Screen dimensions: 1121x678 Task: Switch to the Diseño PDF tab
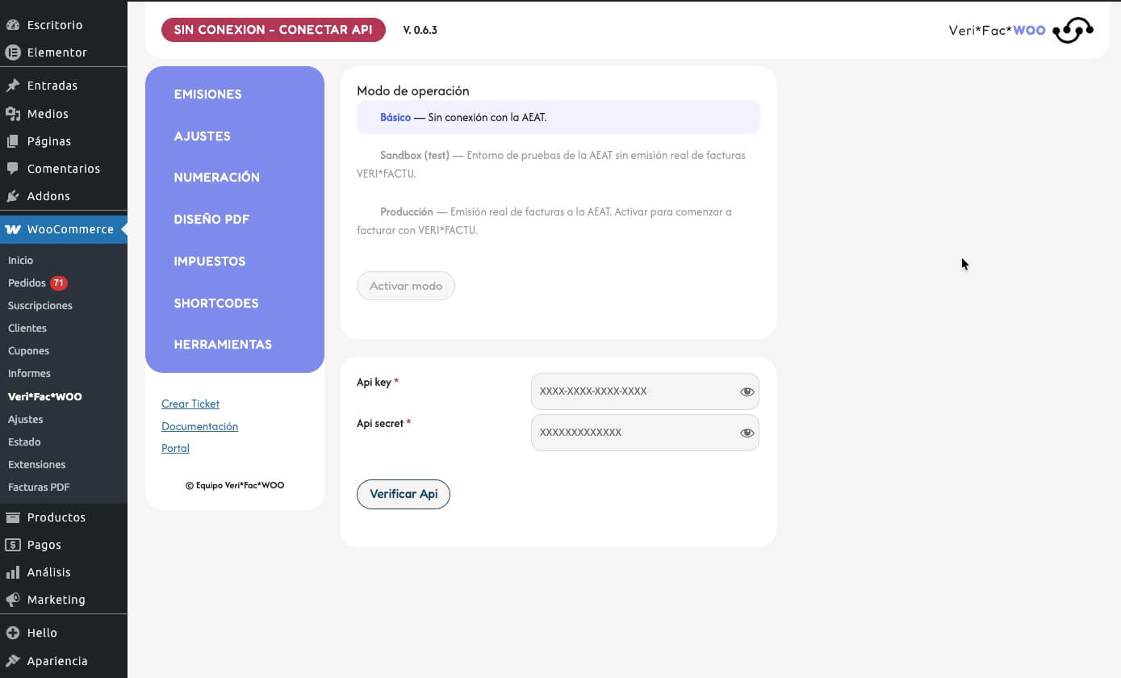pos(211,220)
